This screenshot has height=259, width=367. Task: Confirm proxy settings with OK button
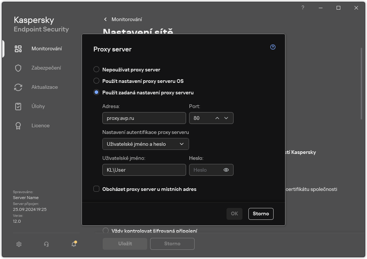[234, 213]
